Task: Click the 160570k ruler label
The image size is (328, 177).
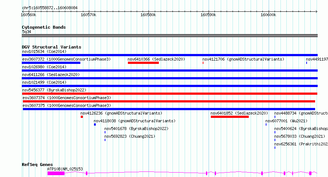Action: 88,15
